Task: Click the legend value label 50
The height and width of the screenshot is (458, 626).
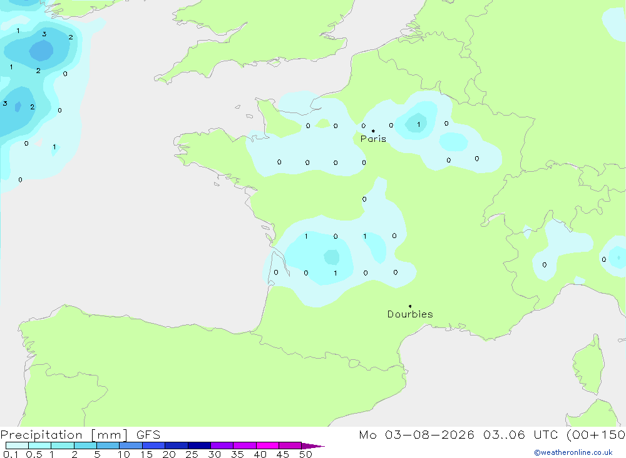Action: (x=305, y=454)
